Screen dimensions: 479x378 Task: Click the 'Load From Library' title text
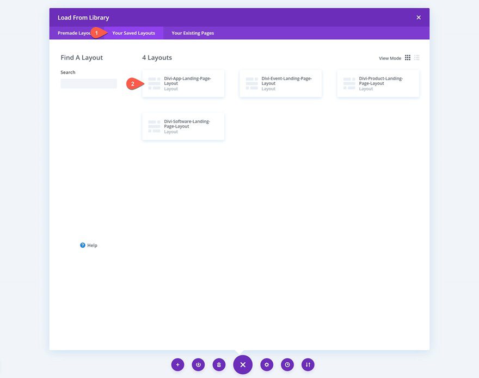click(x=83, y=18)
